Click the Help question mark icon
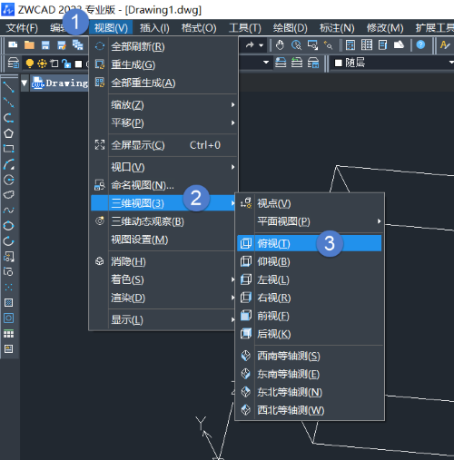This screenshot has width=454, height=460. pos(420,45)
